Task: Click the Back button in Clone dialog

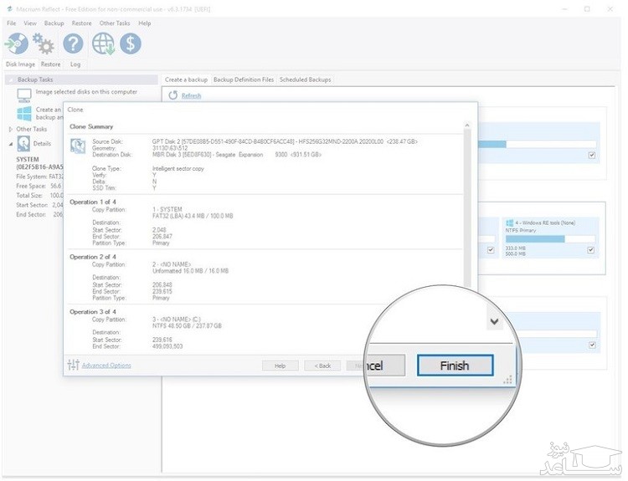Action: click(322, 366)
